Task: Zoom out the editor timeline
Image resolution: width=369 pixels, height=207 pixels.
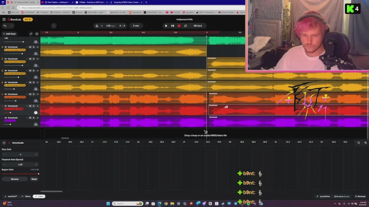Action: (x=359, y=143)
